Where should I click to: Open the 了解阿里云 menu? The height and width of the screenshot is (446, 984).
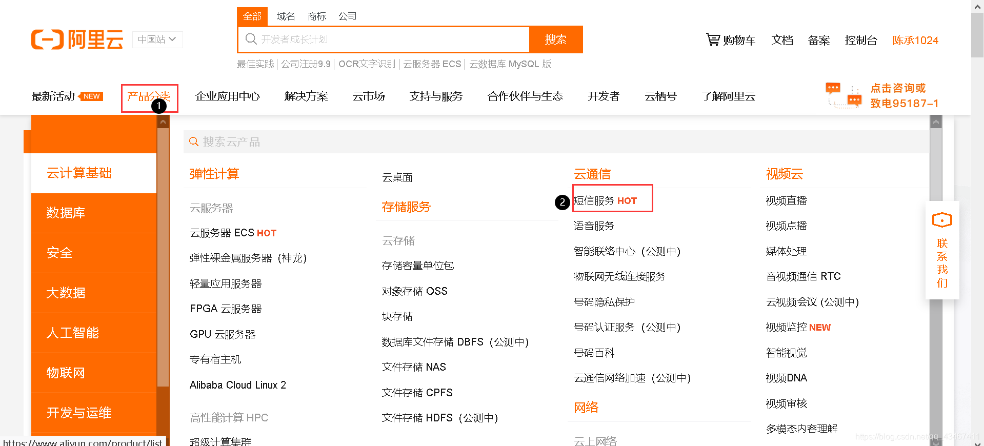[x=728, y=96]
